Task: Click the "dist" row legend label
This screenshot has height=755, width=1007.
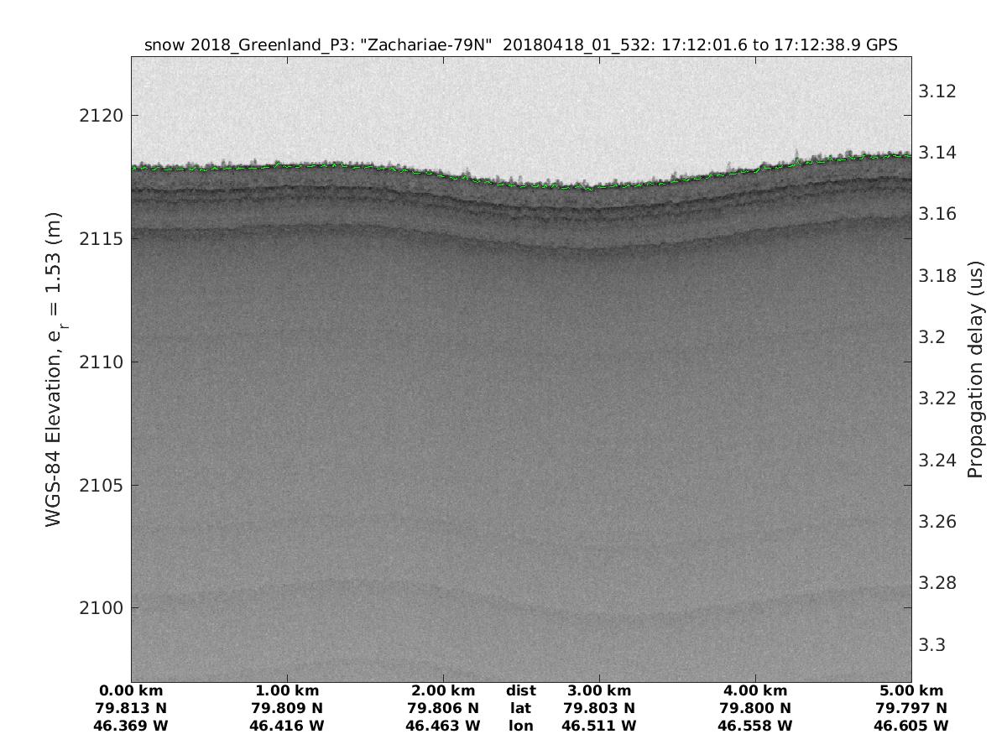Action: 521,691
